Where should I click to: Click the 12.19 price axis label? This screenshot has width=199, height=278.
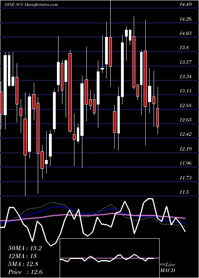pos(185,149)
